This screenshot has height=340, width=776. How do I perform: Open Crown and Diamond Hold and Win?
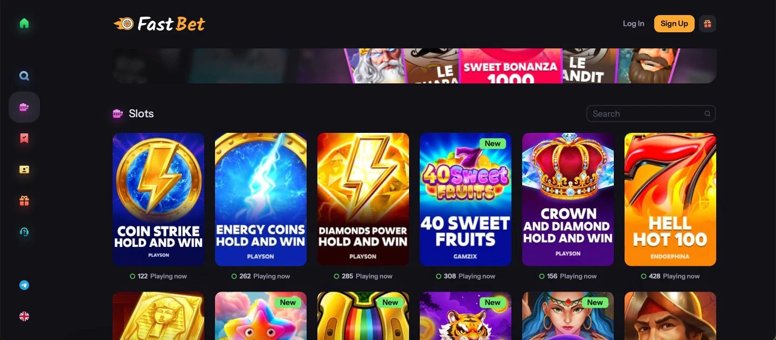click(568, 199)
